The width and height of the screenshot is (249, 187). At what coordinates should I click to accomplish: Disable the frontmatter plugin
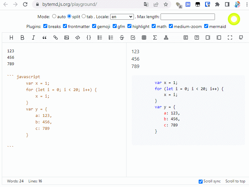(65, 26)
